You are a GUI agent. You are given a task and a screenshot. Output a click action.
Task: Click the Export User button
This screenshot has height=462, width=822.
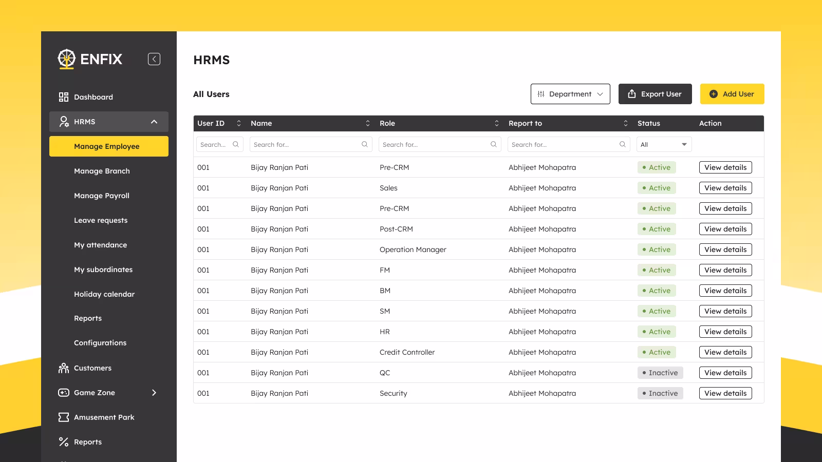pyautogui.click(x=655, y=94)
